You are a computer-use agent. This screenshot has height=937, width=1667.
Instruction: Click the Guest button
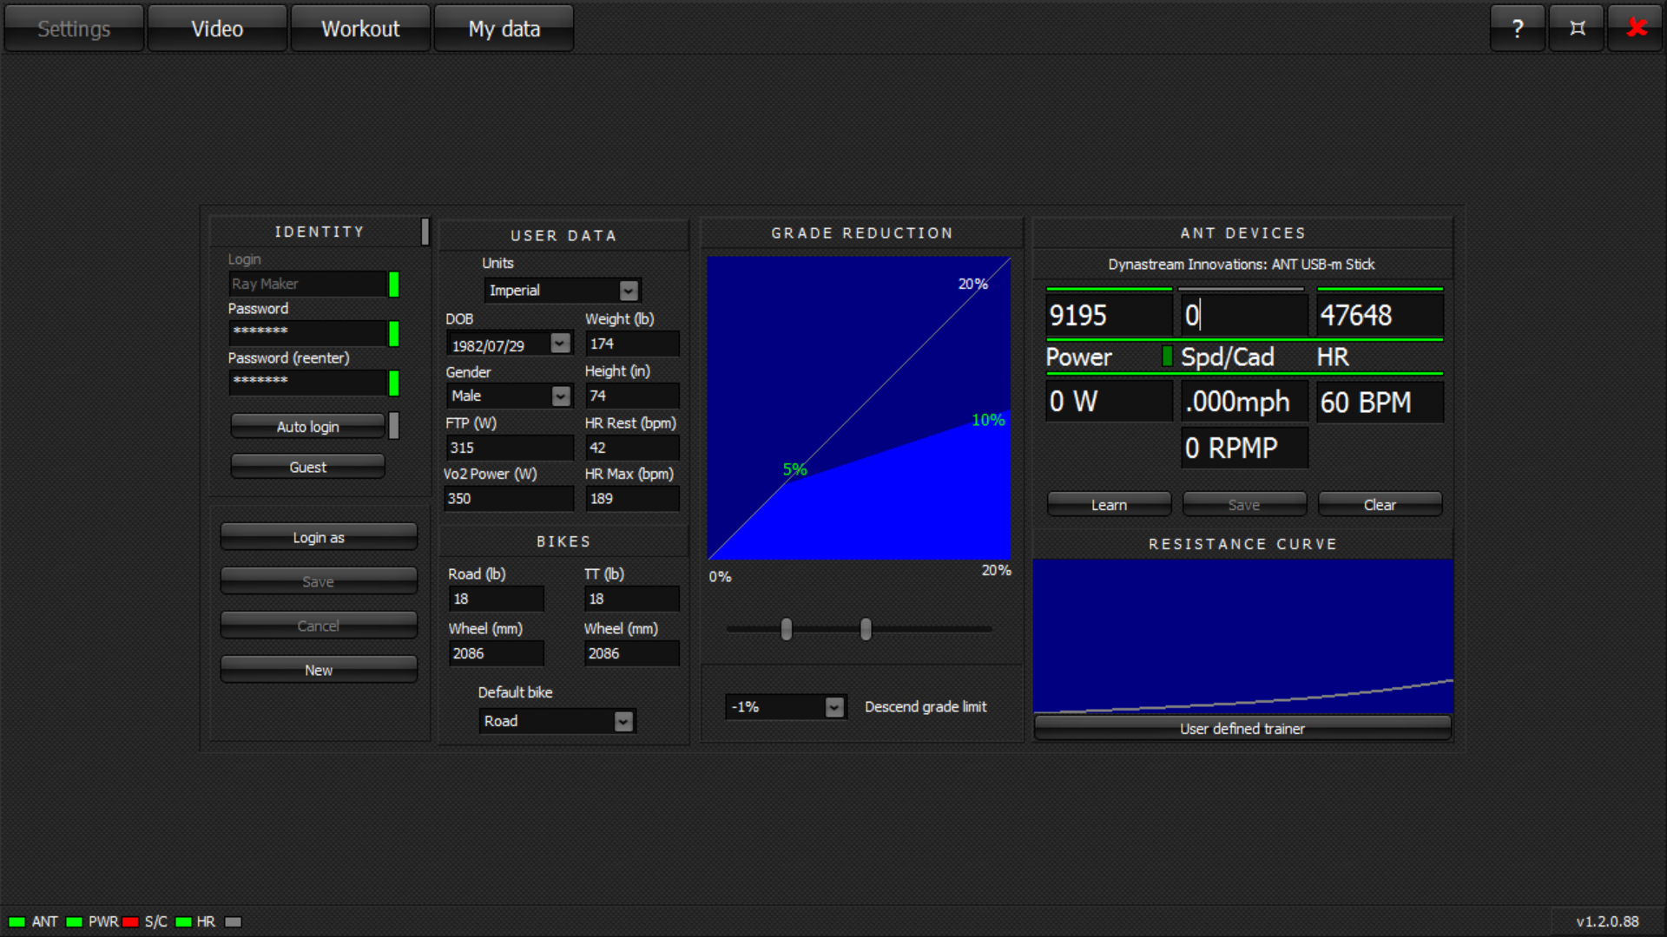coord(307,467)
